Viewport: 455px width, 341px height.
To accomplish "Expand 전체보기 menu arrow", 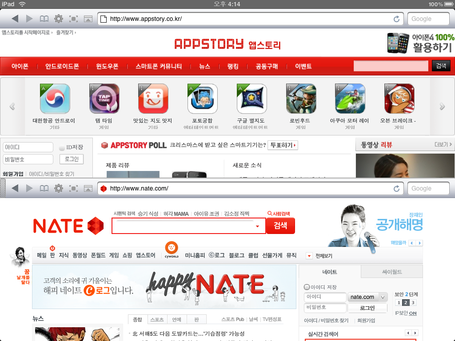I will click(309, 256).
